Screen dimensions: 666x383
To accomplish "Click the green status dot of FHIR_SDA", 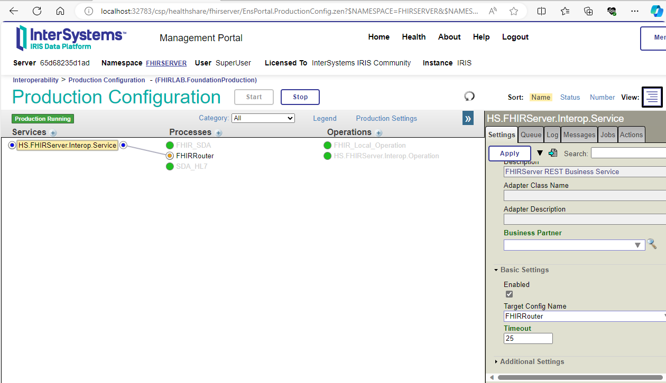I will 170,145.
